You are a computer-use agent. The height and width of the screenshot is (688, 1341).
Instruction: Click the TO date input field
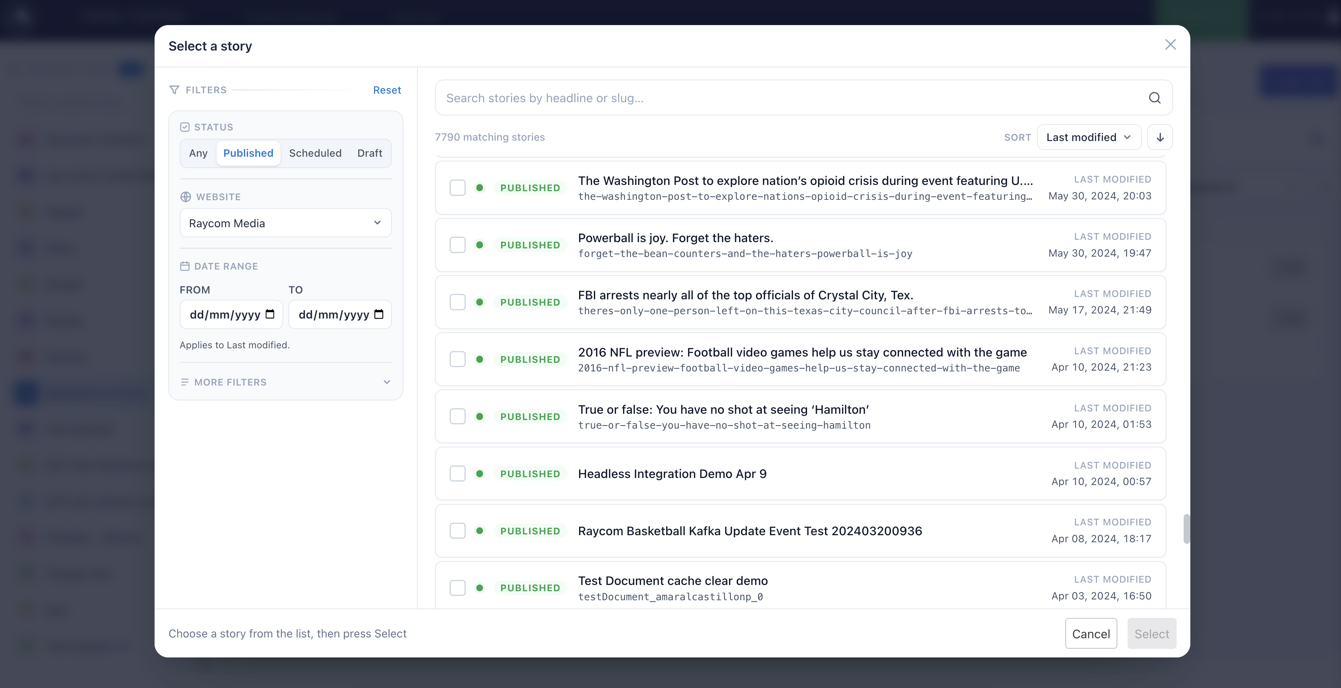[x=340, y=314]
